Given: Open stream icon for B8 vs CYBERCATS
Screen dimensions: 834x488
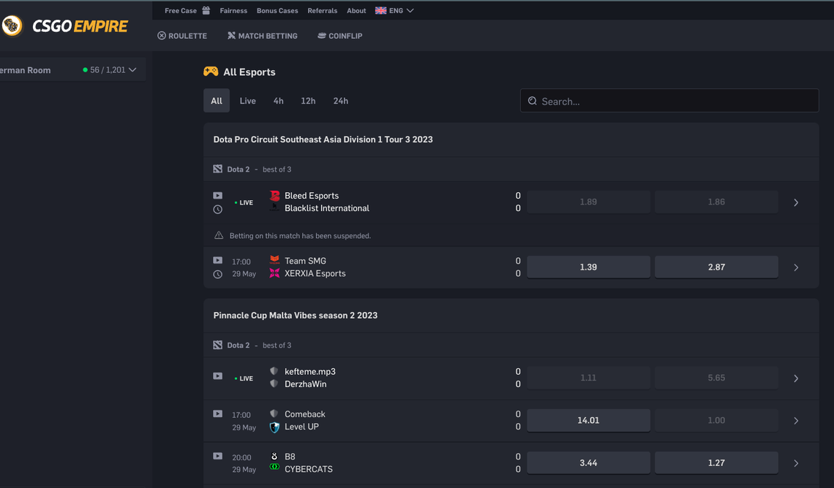Looking at the screenshot, I should point(217,456).
